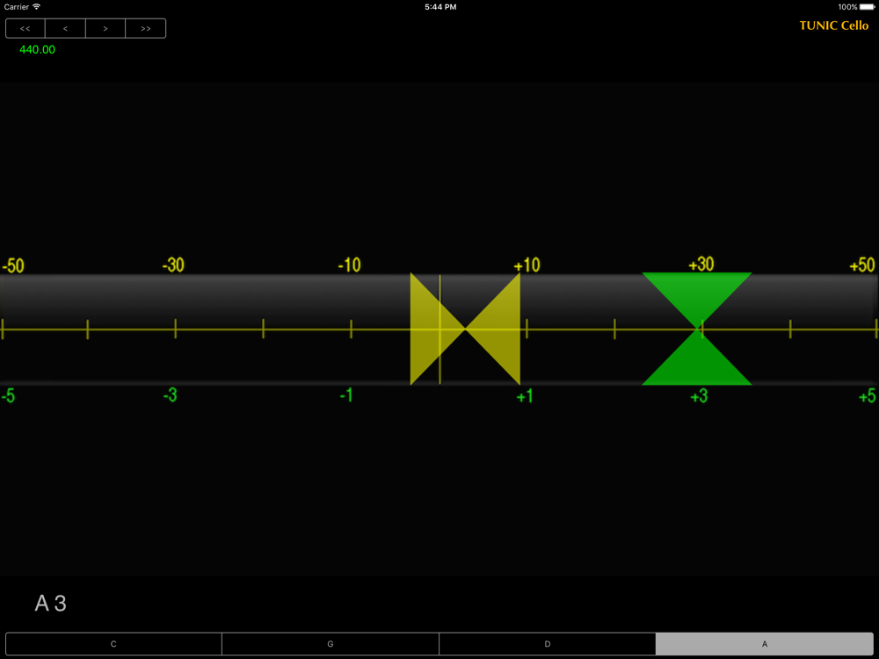The width and height of the screenshot is (879, 659).
Task: Click the -50 yellow scale label
Action: [13, 265]
